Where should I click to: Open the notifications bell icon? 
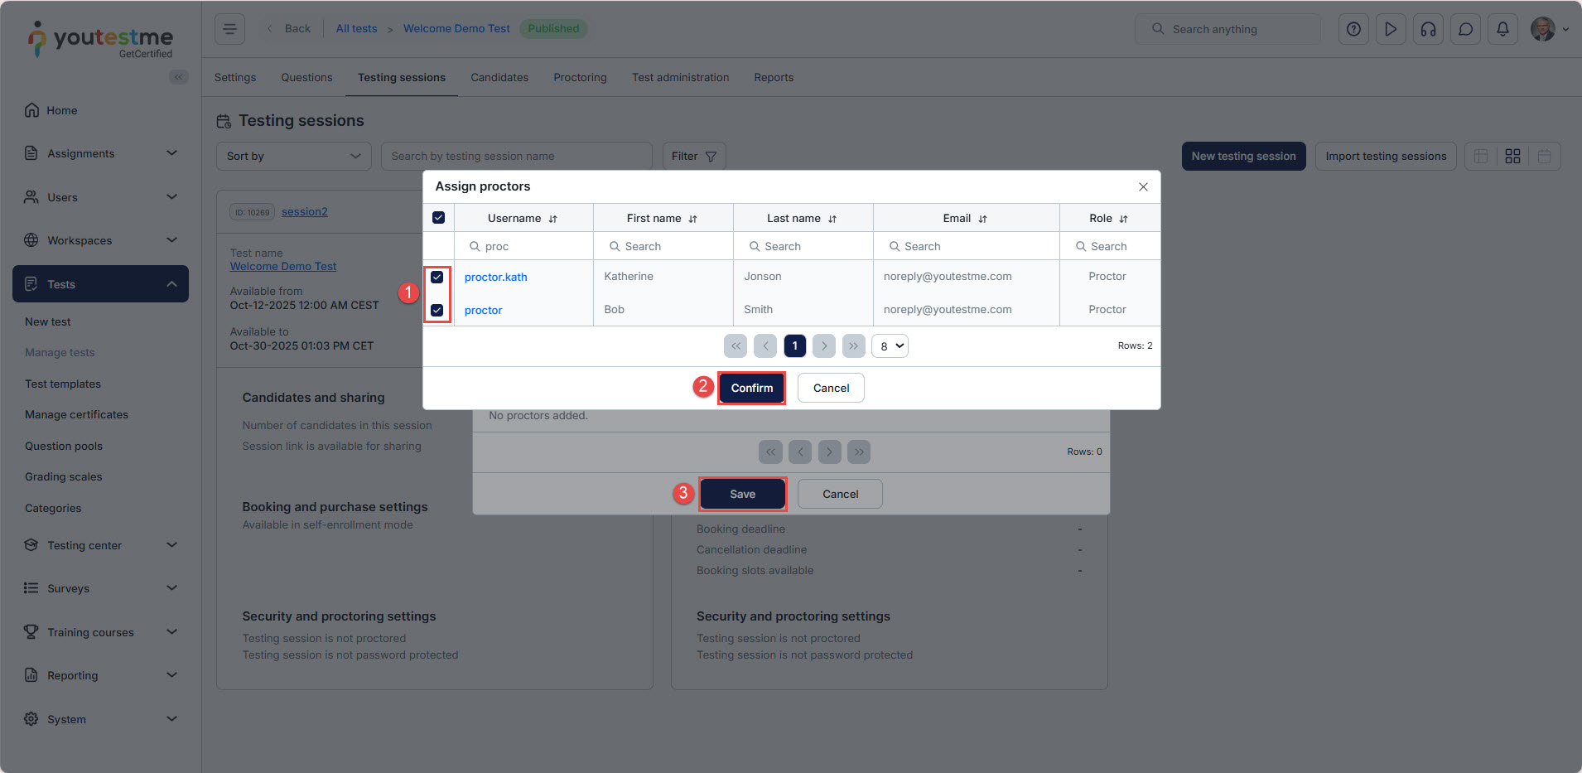click(1502, 29)
